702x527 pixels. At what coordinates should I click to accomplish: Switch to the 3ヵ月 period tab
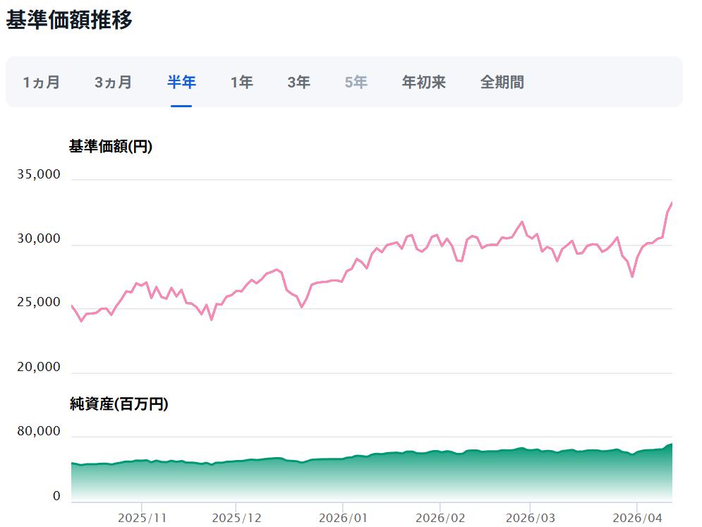pyautogui.click(x=113, y=83)
